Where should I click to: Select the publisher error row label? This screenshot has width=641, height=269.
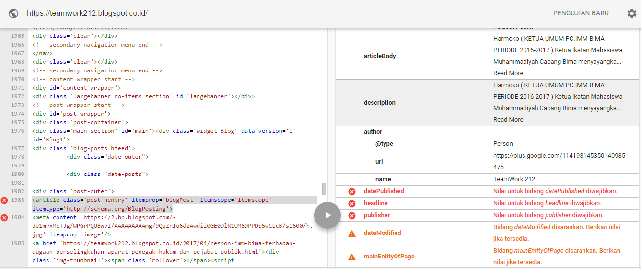click(x=377, y=215)
